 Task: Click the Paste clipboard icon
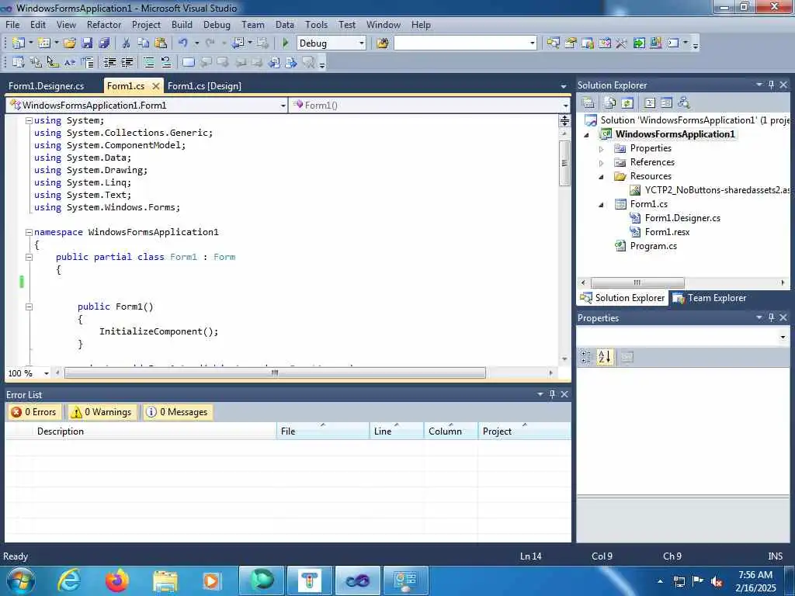(161, 43)
